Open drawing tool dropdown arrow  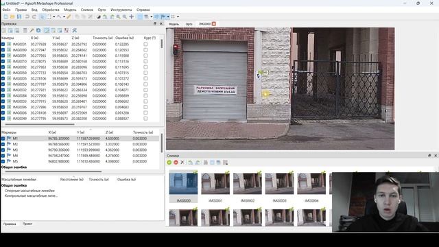point(64,16)
